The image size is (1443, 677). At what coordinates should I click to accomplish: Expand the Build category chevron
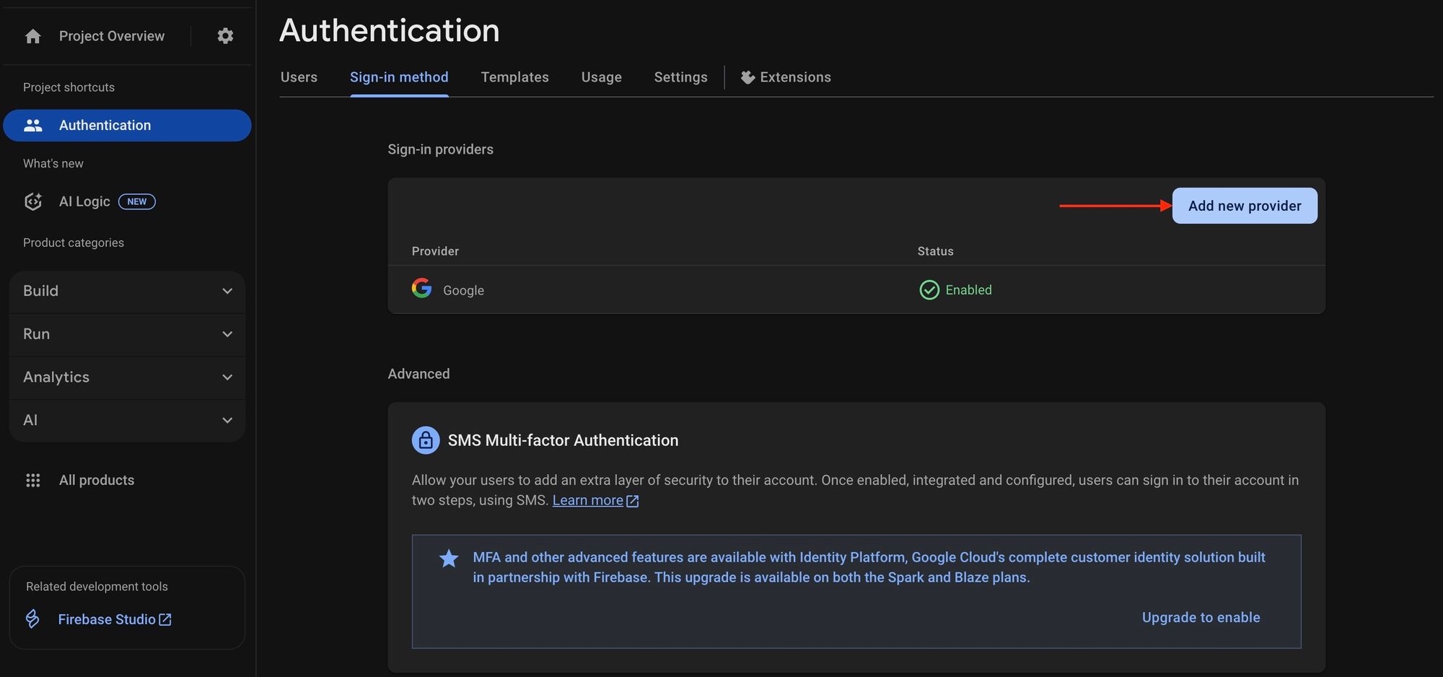[x=227, y=291]
